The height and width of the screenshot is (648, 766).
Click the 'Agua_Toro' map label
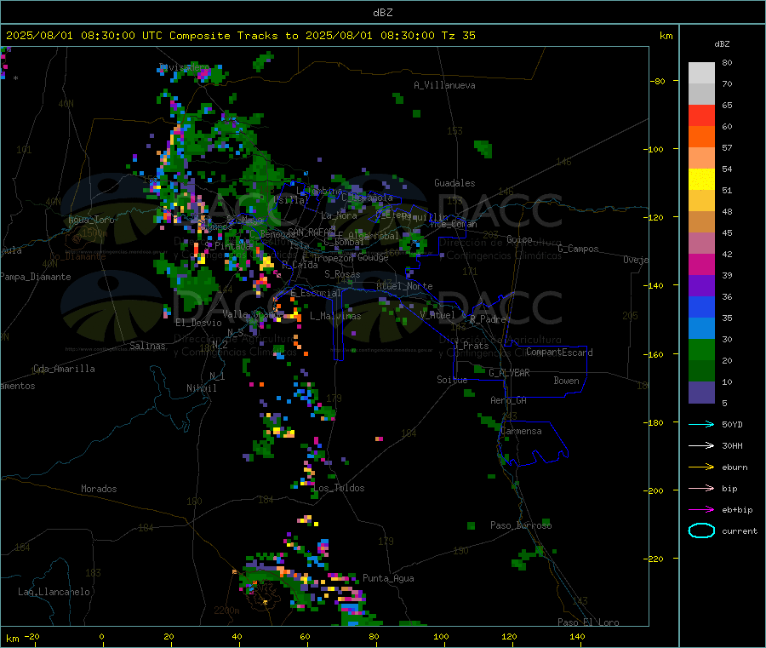pos(91,220)
